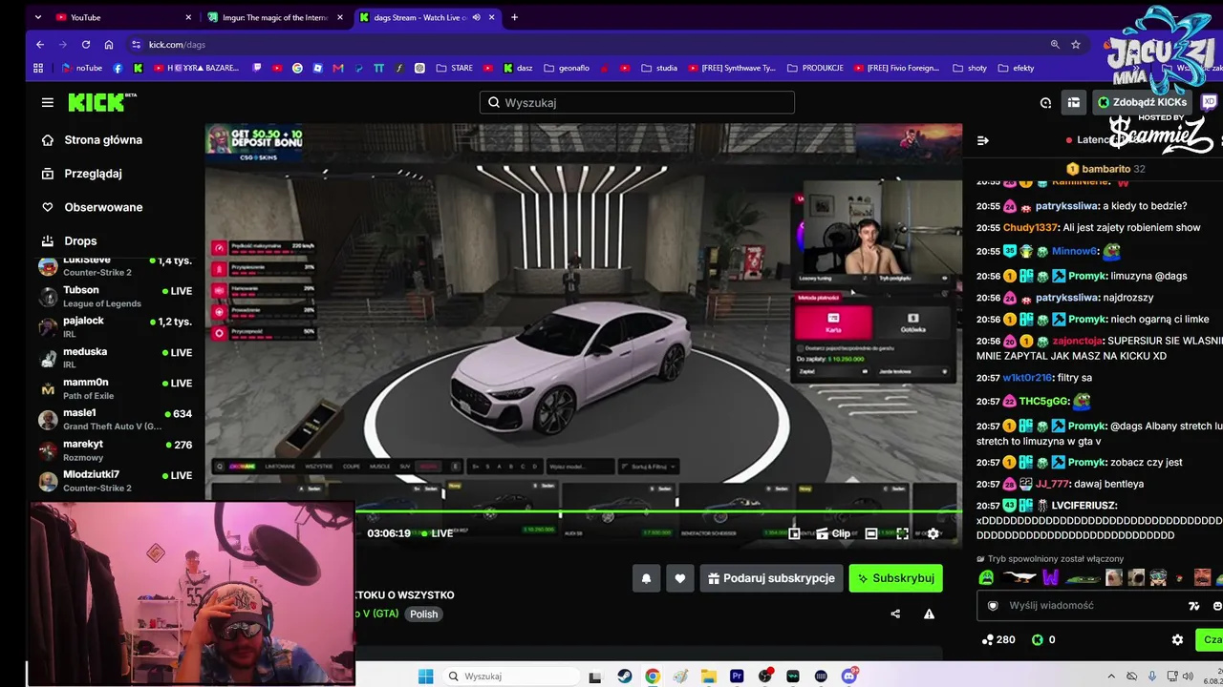Open Premiere Pro from the taskbar
This screenshot has width=1223, height=687.
point(737,677)
